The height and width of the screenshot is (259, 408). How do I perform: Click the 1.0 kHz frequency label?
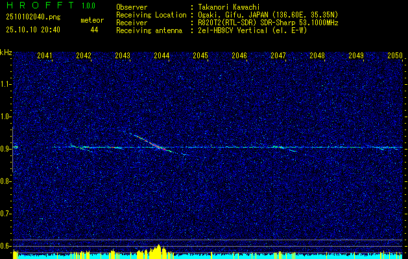[5, 117]
